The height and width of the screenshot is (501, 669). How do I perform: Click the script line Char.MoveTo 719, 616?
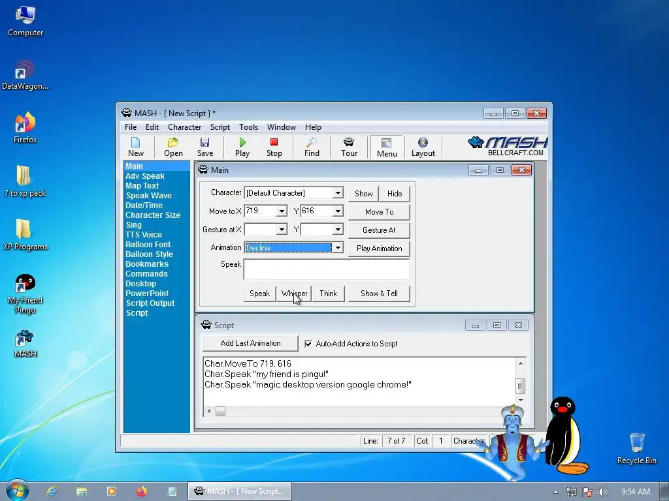(x=248, y=363)
